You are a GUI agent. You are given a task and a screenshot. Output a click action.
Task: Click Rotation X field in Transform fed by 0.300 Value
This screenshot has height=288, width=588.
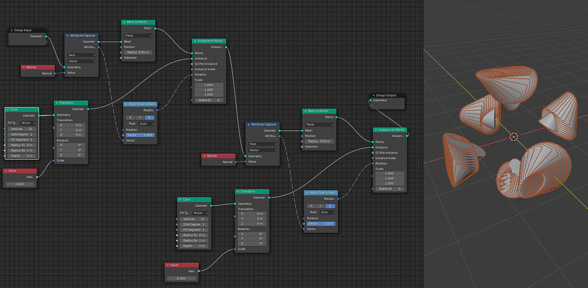pyautogui.click(x=252, y=233)
